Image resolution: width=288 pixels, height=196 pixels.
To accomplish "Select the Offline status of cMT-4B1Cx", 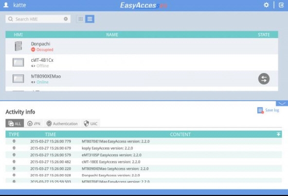I will click(x=40, y=66).
